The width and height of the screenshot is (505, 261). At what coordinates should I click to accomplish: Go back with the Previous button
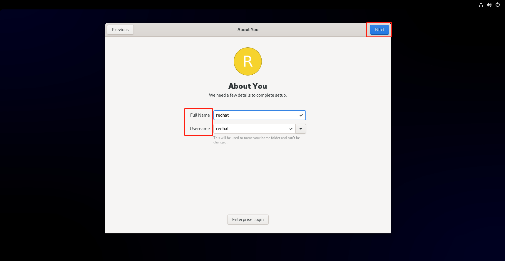pos(120,30)
